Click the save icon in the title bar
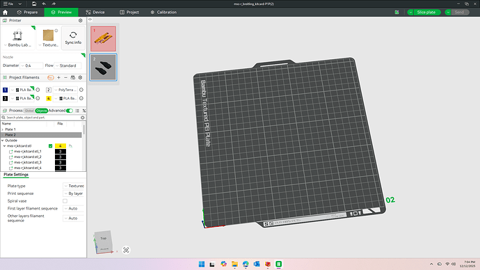480x270 pixels. pyautogui.click(x=34, y=3)
